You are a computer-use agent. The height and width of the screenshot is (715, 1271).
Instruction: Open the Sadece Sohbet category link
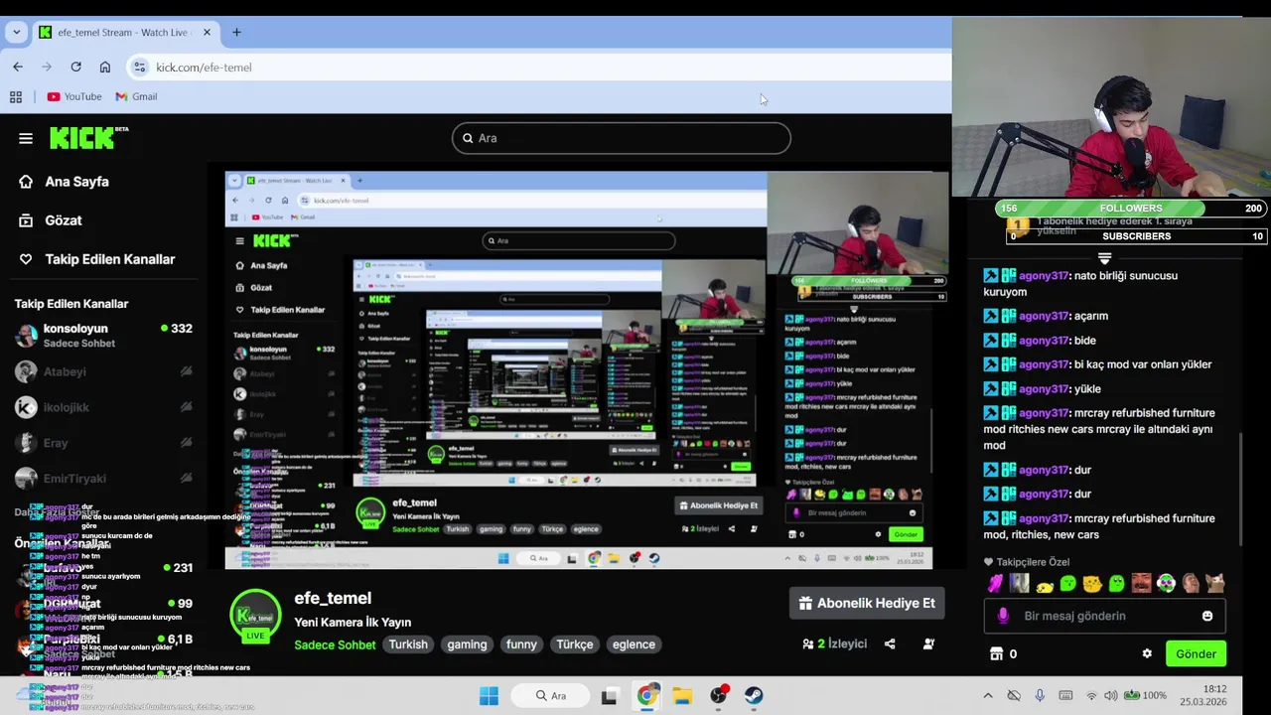coord(335,644)
